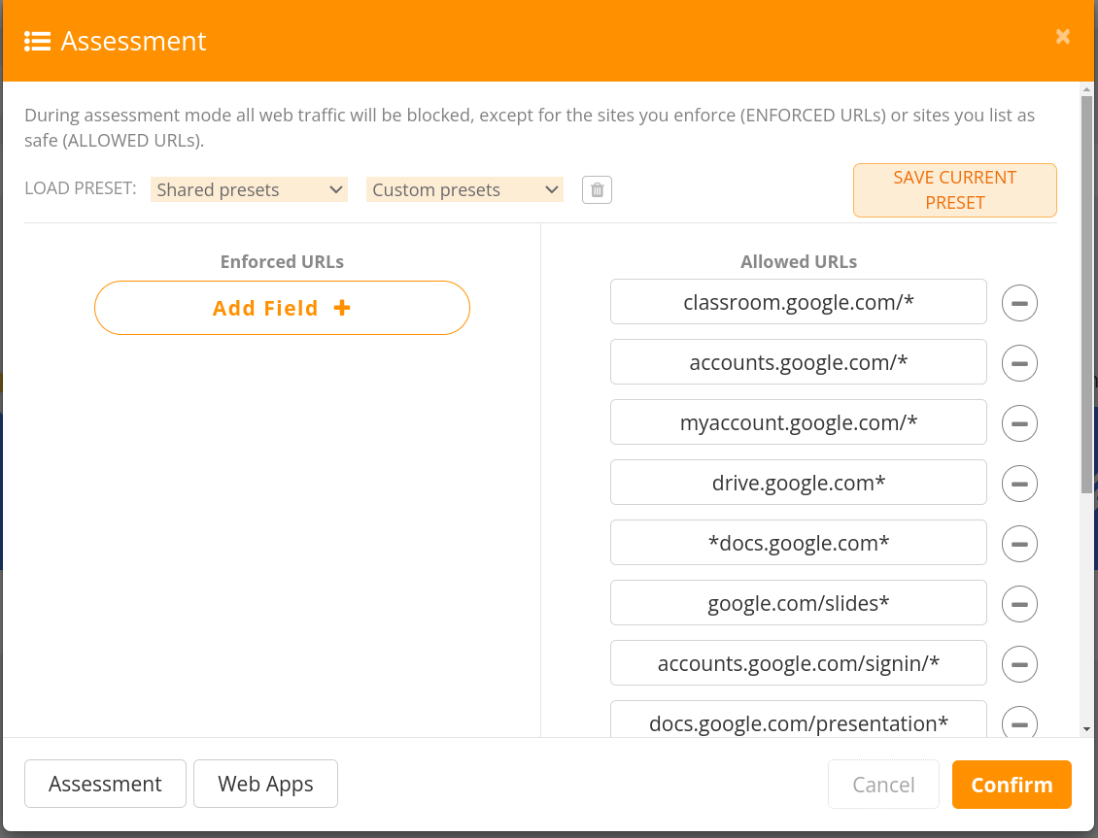Image resolution: width=1098 pixels, height=838 pixels.
Task: Close the Assessment dialog with the X
Action: 1062,36
